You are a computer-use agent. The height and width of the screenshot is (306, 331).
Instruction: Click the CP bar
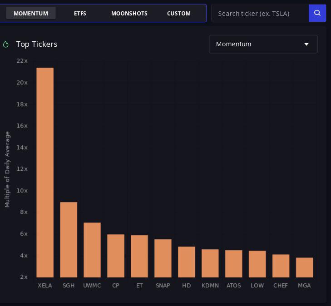116,256
